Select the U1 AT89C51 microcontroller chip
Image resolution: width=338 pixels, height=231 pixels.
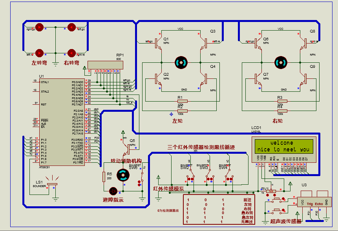tap(62, 122)
